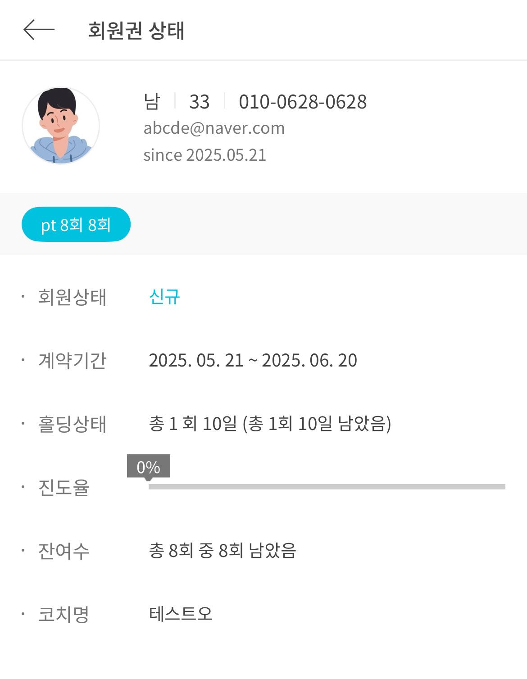Select the pt 8회 8회 membership chip
Image resolution: width=527 pixels, height=679 pixels.
point(76,224)
